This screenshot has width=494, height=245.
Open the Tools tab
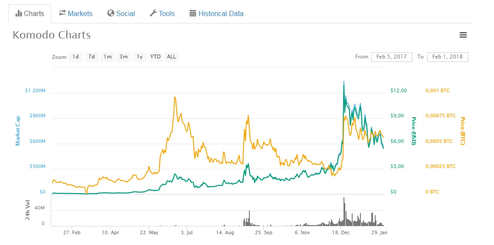162,13
